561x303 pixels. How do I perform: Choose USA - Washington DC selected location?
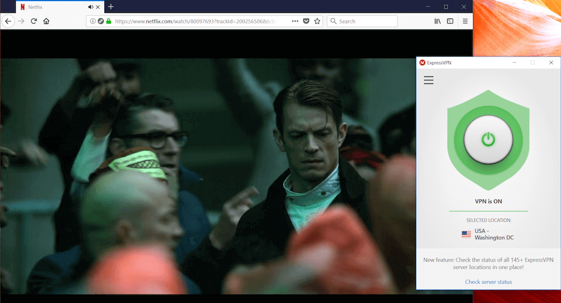[488, 234]
